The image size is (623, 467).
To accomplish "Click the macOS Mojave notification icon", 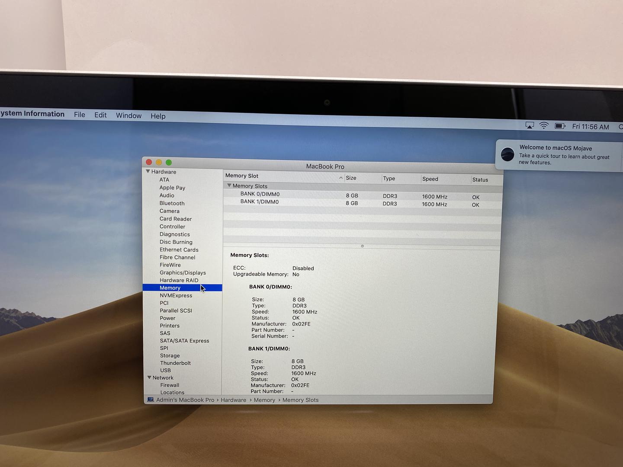I will 507,154.
